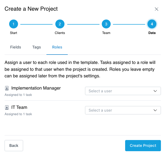Select the Roles tab
The image size is (166, 156).
[x=57, y=47]
